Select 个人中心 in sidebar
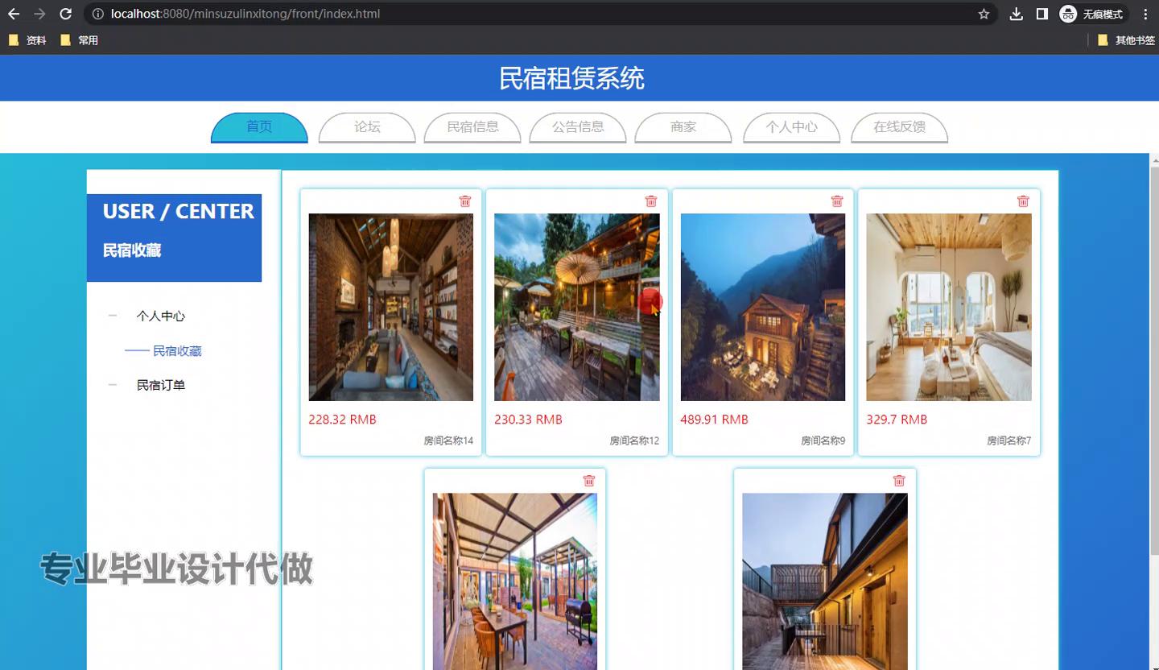 161,316
